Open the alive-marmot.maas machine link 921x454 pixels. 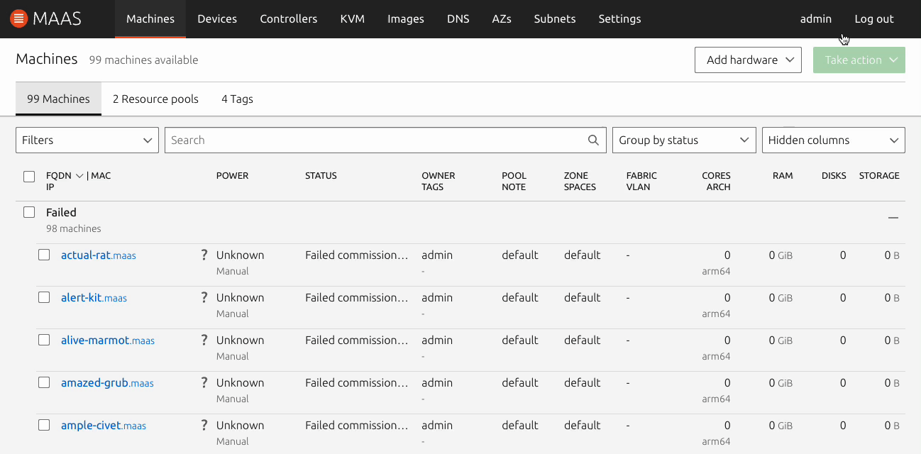click(108, 340)
